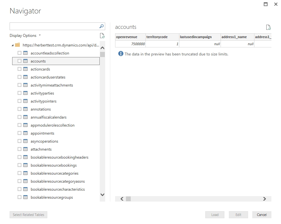Image resolution: width=281 pixels, height=224 pixels.
Task: Select the attachments table row
Action: 56,149
